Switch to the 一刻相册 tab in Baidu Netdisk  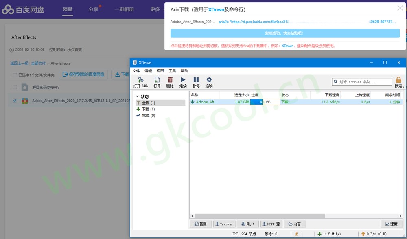click(124, 9)
